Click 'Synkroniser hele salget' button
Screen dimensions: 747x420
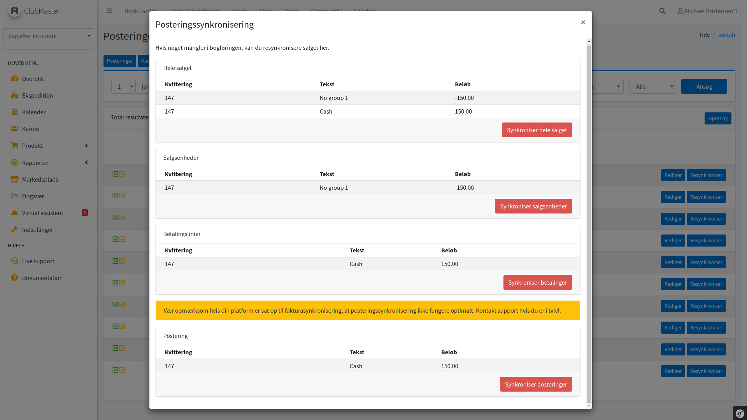tap(537, 130)
